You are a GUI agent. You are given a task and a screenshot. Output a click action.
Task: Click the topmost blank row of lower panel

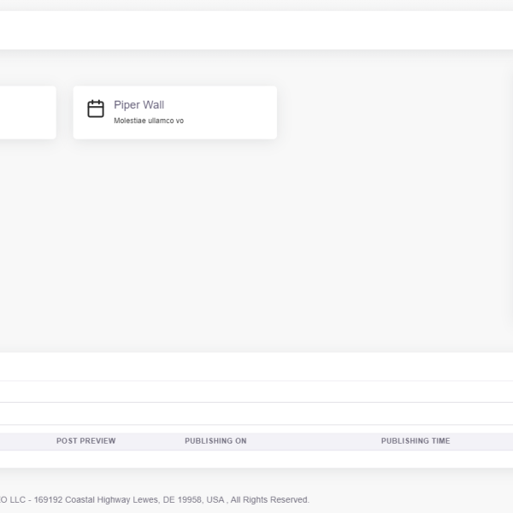tap(256, 367)
